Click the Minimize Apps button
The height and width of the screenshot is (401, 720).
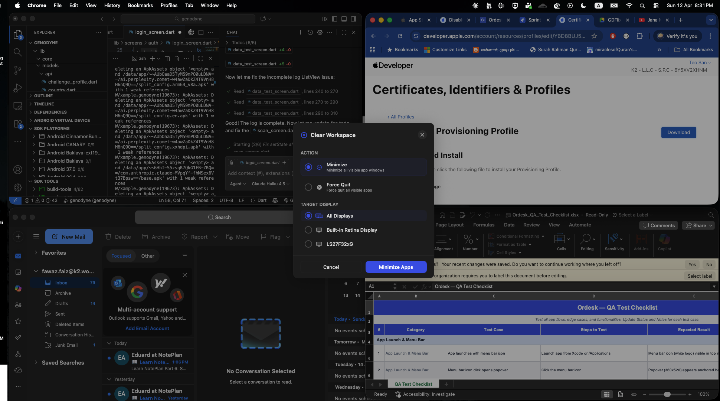(396, 267)
